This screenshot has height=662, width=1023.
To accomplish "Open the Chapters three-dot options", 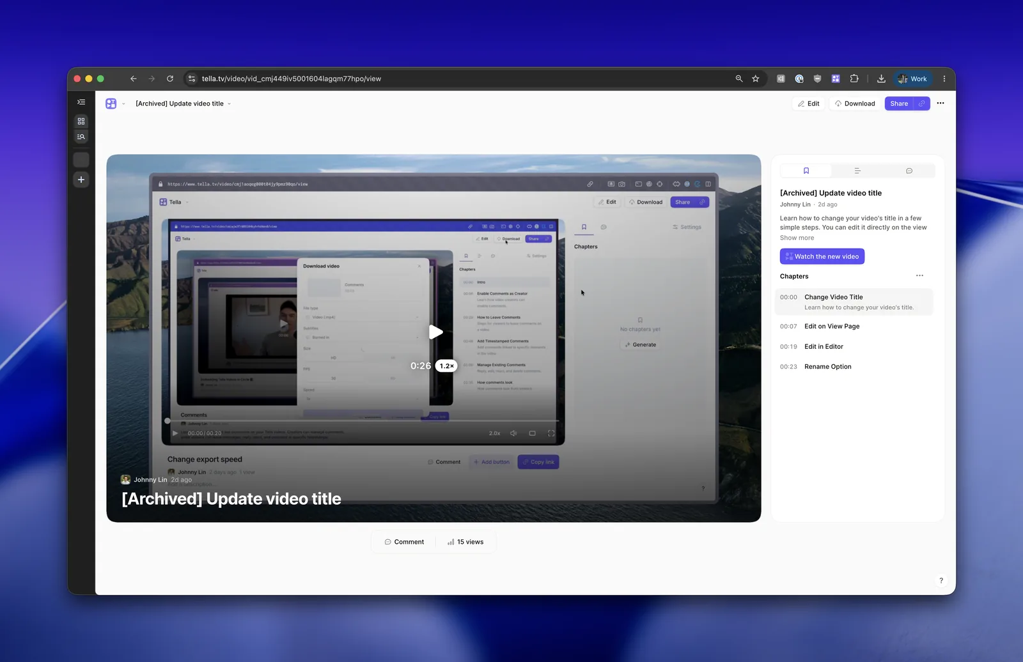I will pos(919,276).
